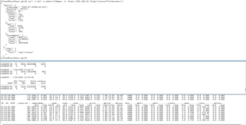Viewport: 246px width, 125px height.
Task: Click the timestamp value 2024-07-10T06:42:45Z
Action: (34, 7)
